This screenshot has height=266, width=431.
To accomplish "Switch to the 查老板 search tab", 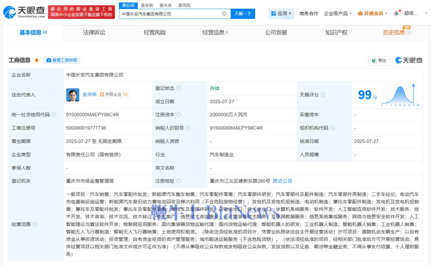I will pyautogui.click(x=147, y=5).
